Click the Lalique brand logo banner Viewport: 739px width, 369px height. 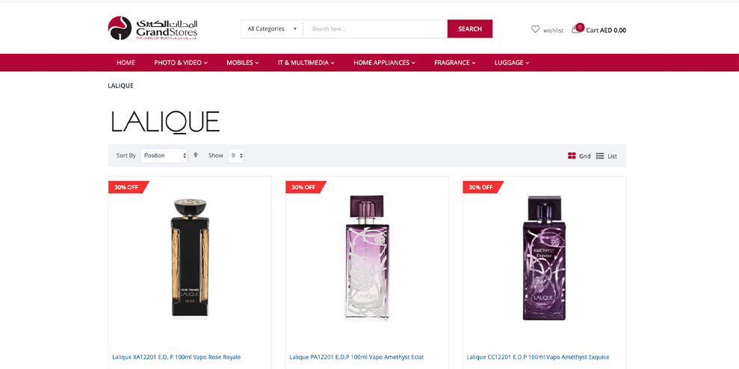(x=165, y=122)
